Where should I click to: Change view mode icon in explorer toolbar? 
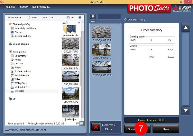pyautogui.click(x=68, y=18)
